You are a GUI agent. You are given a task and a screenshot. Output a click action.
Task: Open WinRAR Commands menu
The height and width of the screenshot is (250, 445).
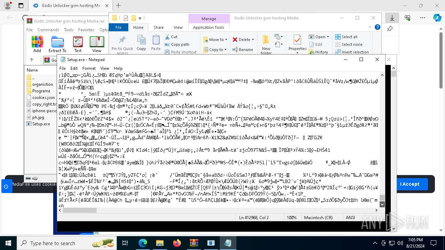[x=48, y=30]
